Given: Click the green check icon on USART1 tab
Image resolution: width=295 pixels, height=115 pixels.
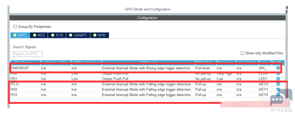Looking at the screenshot, I should (71, 35).
